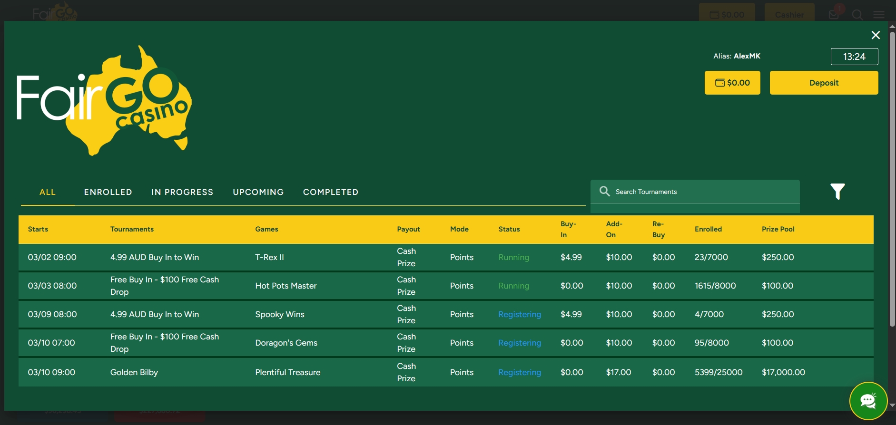Open the live chat bubble icon
The image size is (896, 425).
click(x=868, y=401)
